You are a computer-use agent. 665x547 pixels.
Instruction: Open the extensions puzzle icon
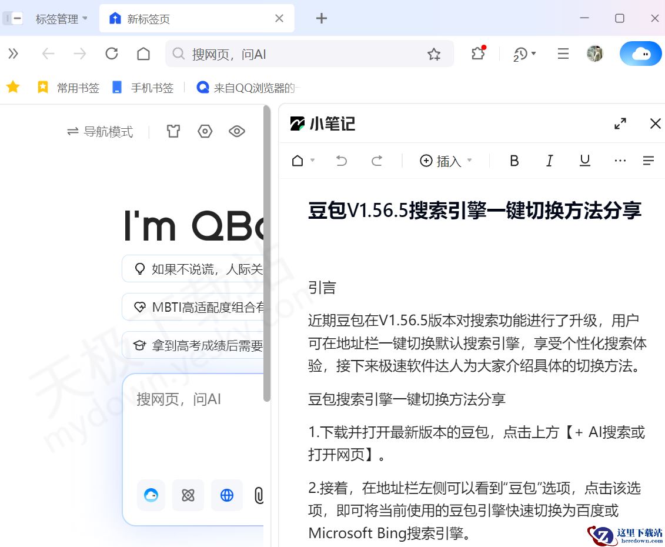tap(478, 54)
